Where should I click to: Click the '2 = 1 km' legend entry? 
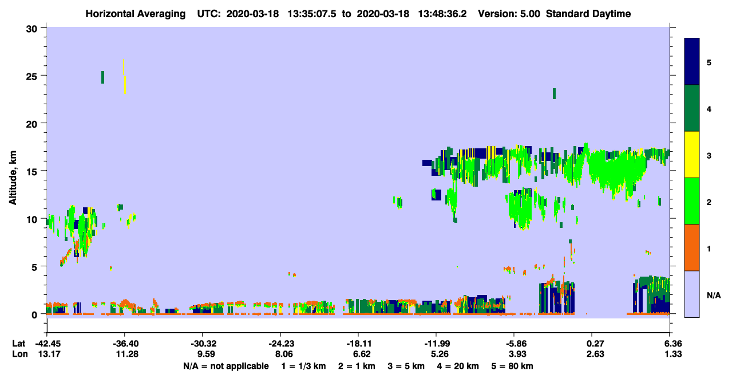tap(355, 366)
